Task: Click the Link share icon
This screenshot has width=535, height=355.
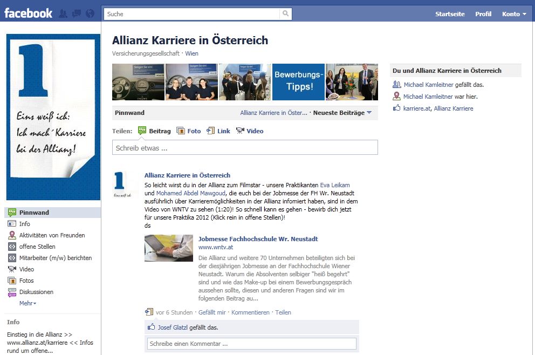Action: (210, 131)
